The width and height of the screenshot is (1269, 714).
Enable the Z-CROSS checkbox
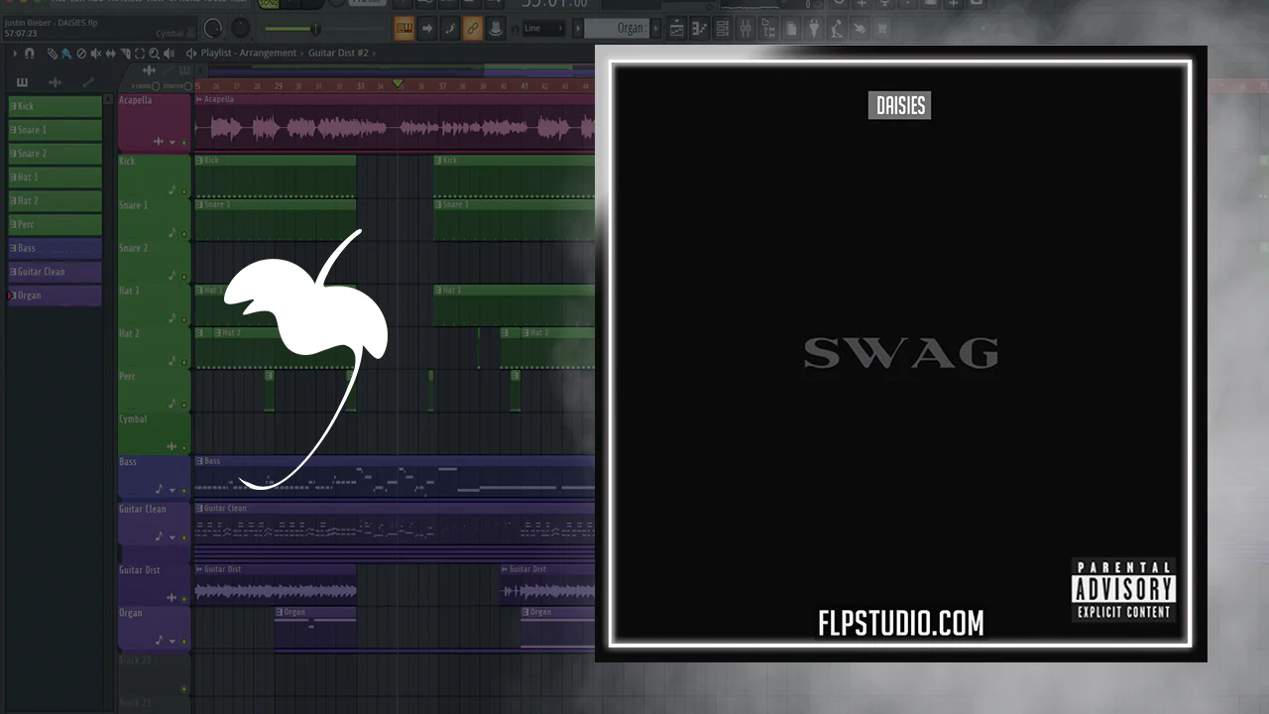click(x=156, y=86)
